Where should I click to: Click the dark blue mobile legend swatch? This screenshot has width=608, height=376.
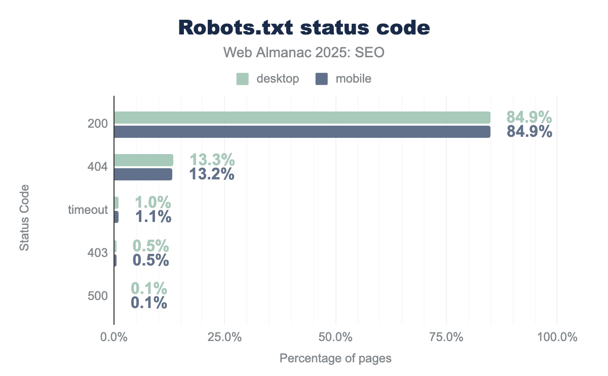click(x=321, y=79)
